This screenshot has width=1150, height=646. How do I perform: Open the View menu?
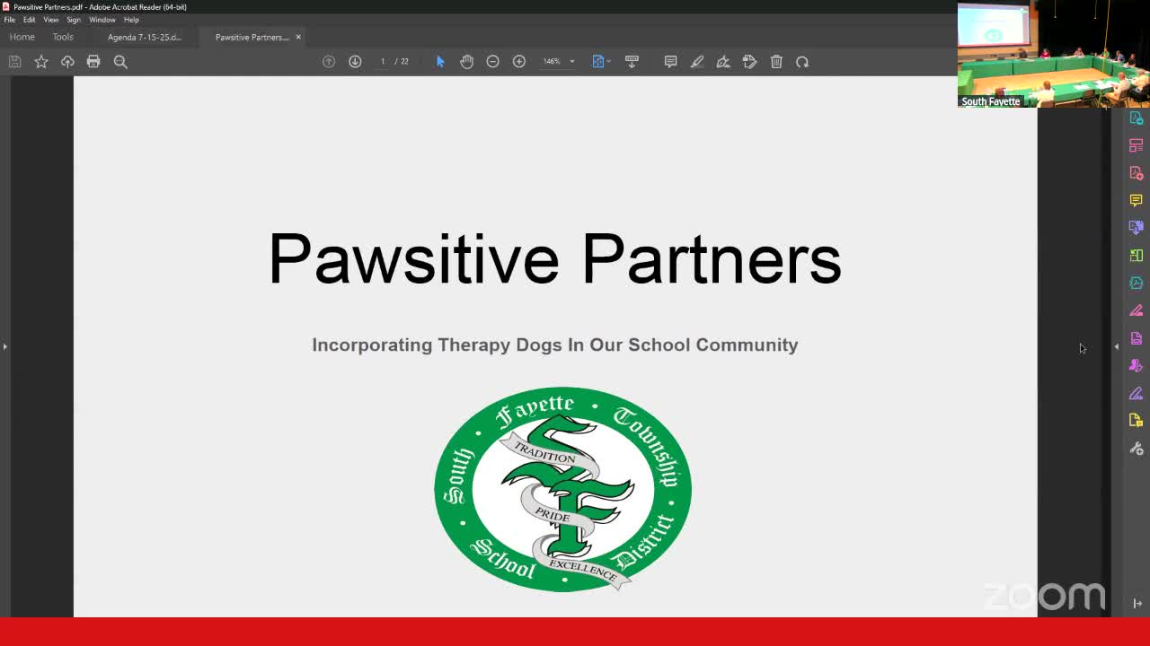coord(51,20)
